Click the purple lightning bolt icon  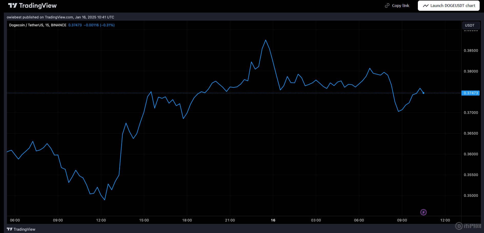click(x=423, y=212)
